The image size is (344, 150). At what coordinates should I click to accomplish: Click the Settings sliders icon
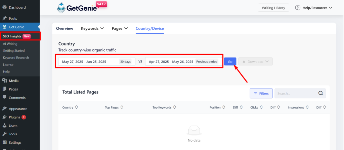4,142
